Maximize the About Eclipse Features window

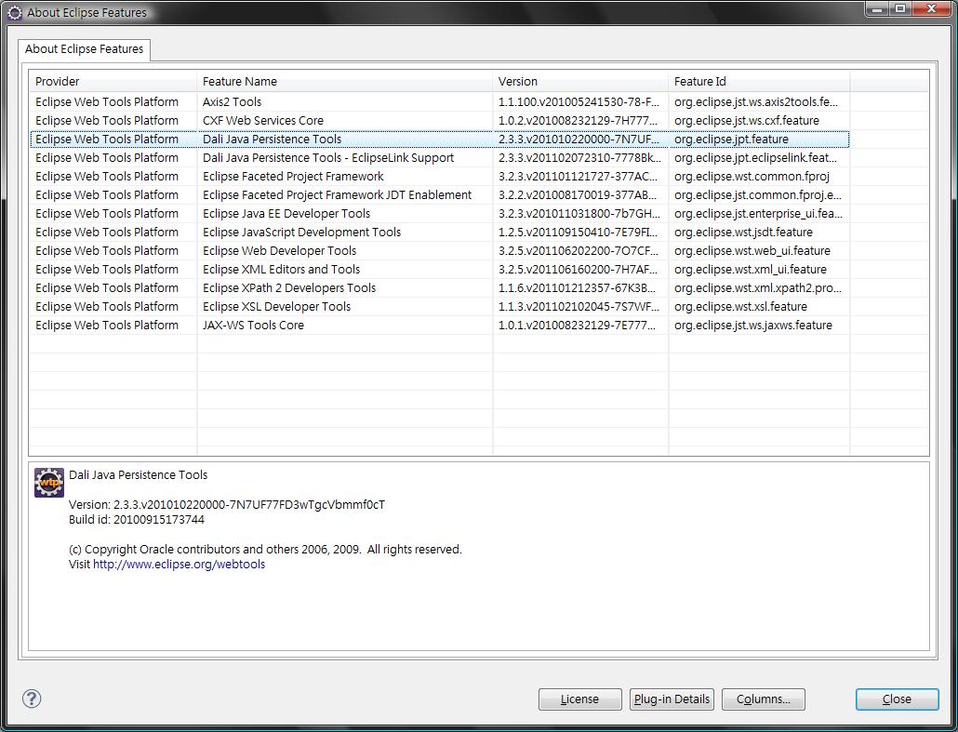coord(900,8)
